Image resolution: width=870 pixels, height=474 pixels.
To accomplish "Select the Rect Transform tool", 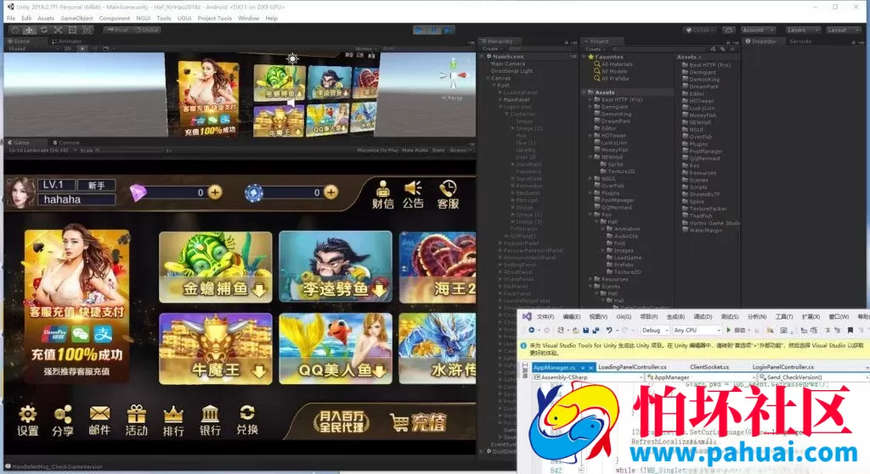I will 73,30.
